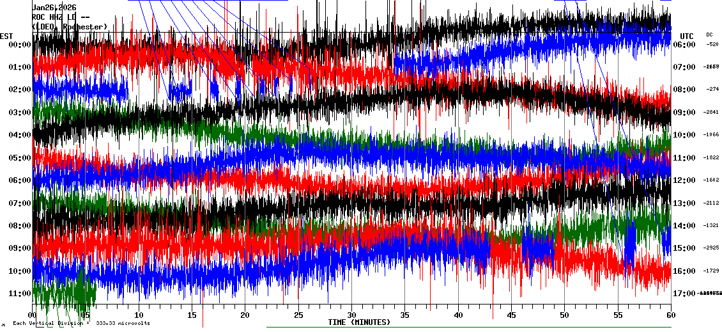This screenshot has width=722, height=332.
Task: Select the -1729 DC offset value
Action: [x=711, y=271]
